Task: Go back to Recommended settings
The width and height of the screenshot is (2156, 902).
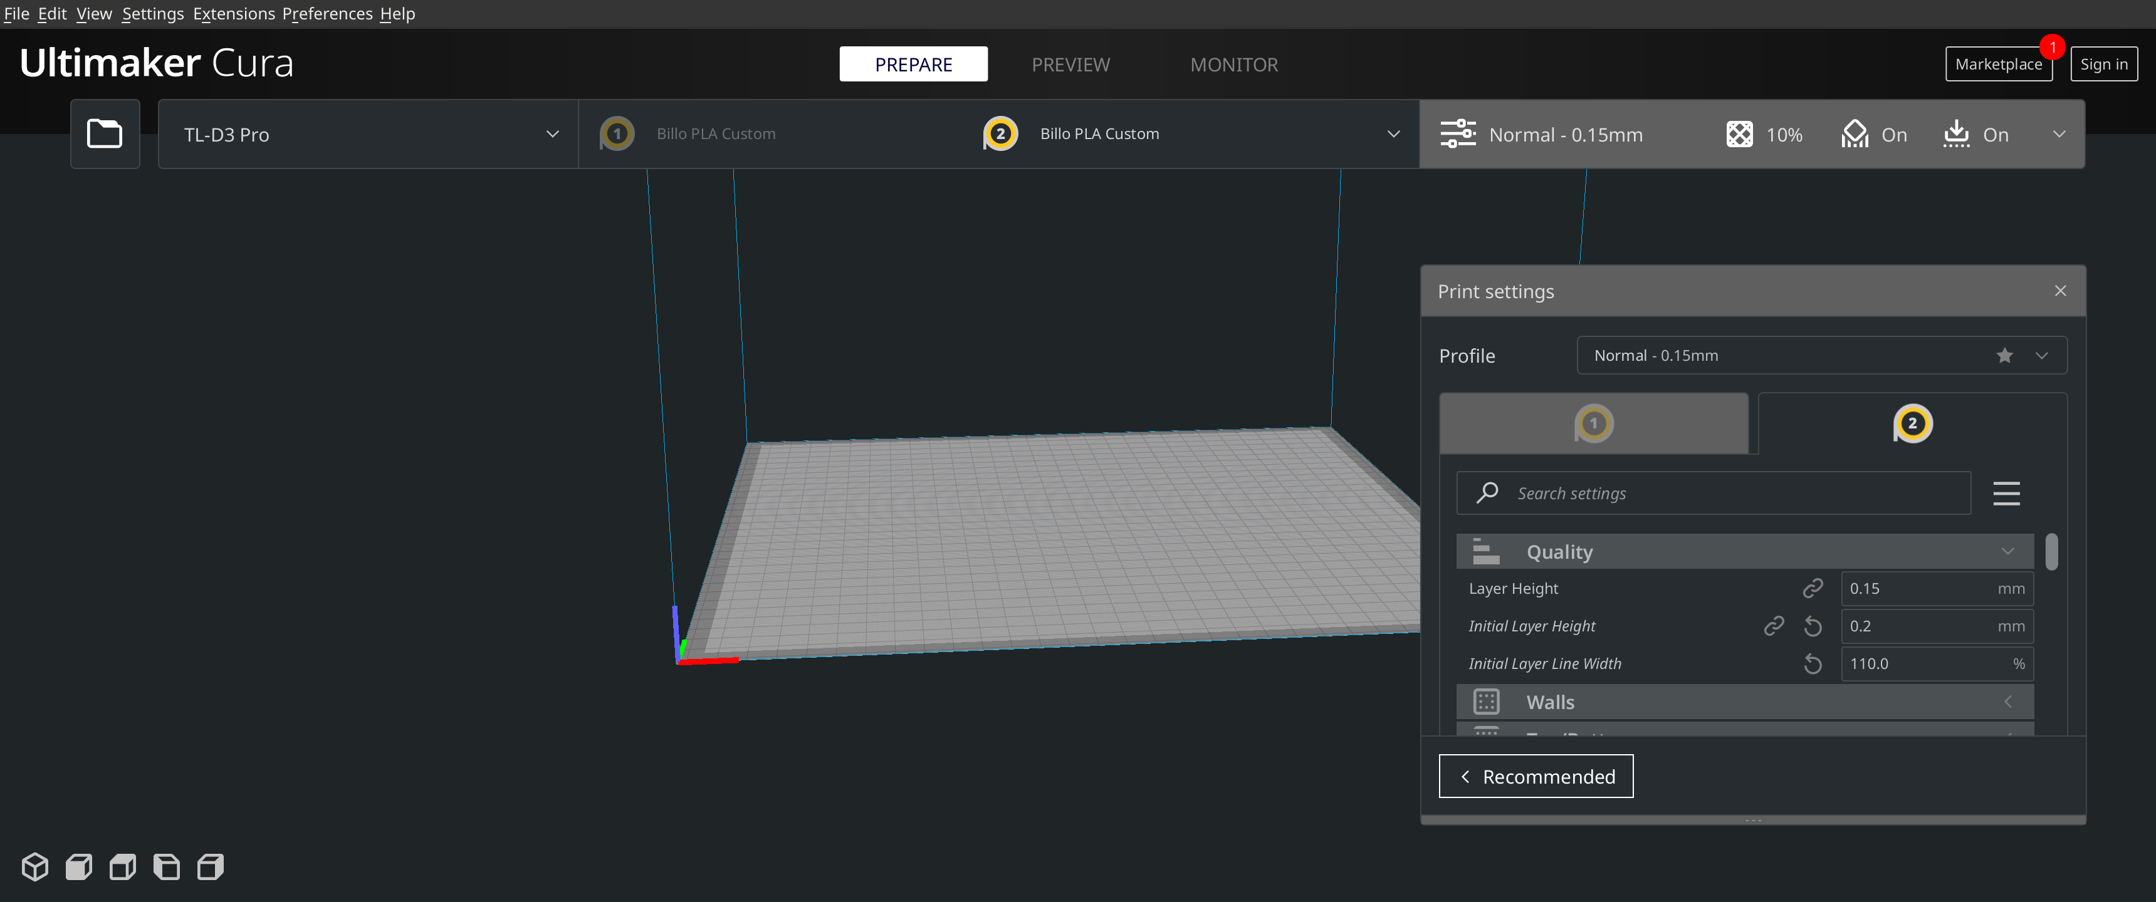Action: point(1536,777)
